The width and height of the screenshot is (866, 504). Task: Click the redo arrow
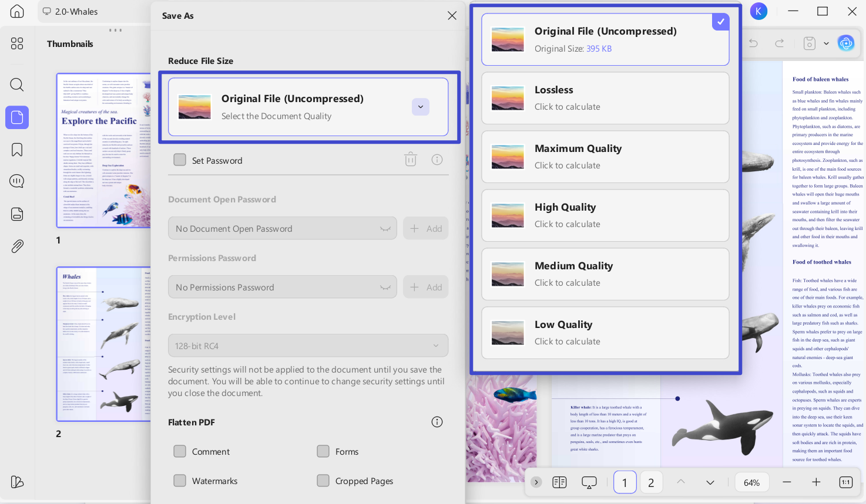tap(780, 43)
